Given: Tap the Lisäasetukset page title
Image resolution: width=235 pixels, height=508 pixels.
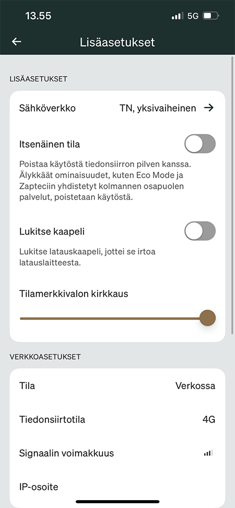Looking at the screenshot, I should tap(118, 42).
